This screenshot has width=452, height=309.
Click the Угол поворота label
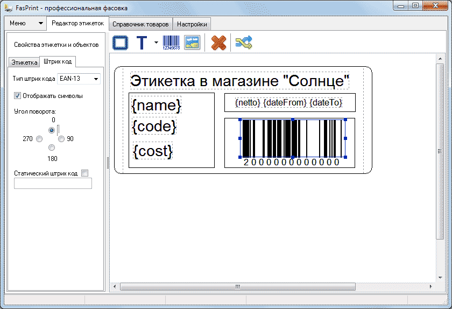(35, 111)
